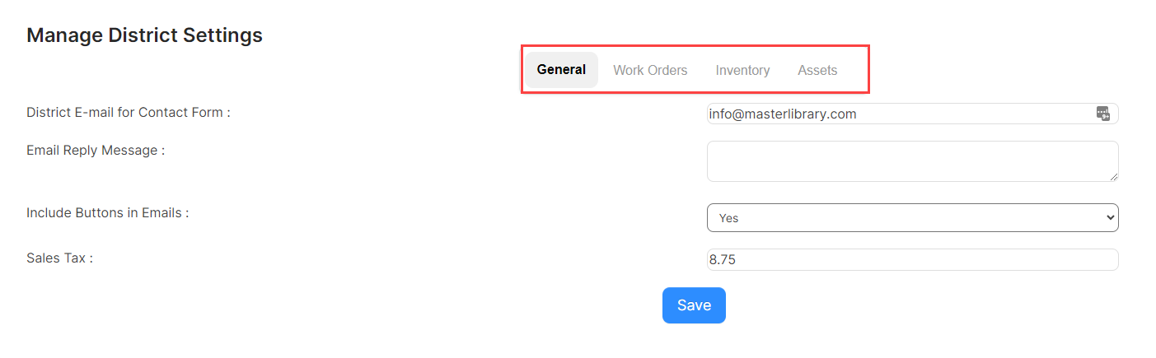1156x358 pixels.
Task: Click the Sales Tax label
Action: tap(59, 258)
